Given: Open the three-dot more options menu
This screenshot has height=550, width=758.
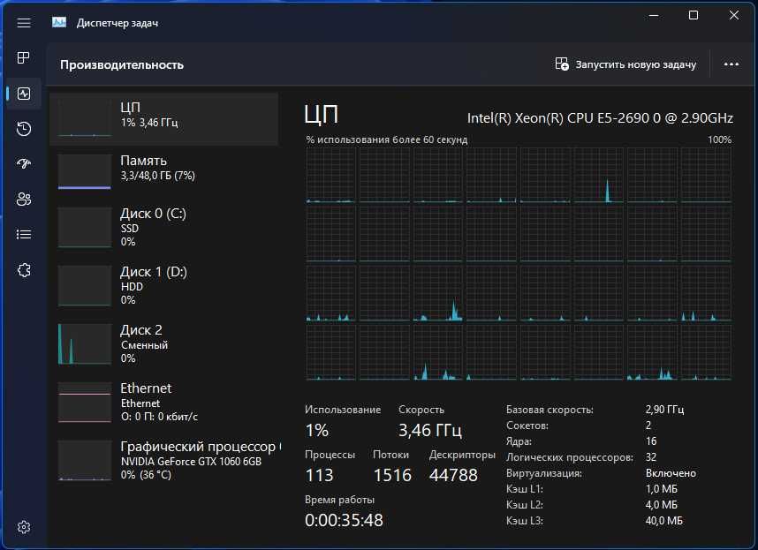Looking at the screenshot, I should coord(731,64).
